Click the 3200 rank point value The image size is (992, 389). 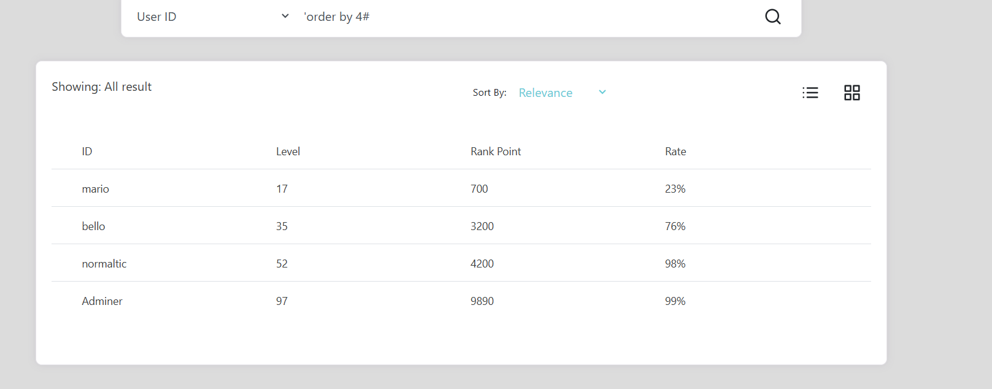[482, 226]
